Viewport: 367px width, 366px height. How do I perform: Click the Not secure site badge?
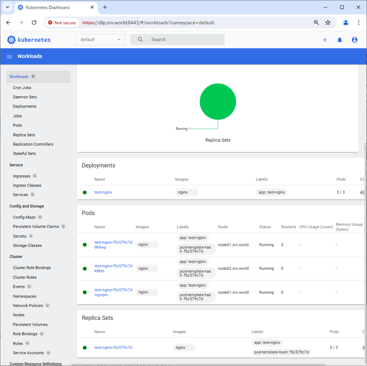pos(62,23)
